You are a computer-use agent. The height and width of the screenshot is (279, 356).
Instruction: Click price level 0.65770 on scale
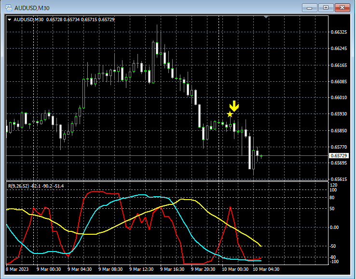(x=339, y=147)
